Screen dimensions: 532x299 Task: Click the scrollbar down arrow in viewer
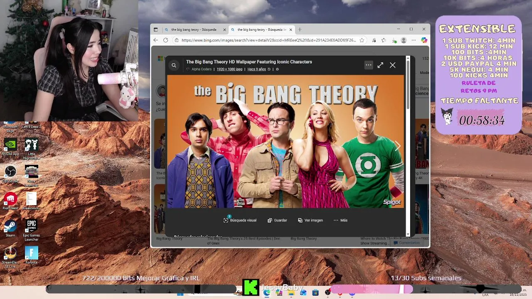[x=408, y=234]
